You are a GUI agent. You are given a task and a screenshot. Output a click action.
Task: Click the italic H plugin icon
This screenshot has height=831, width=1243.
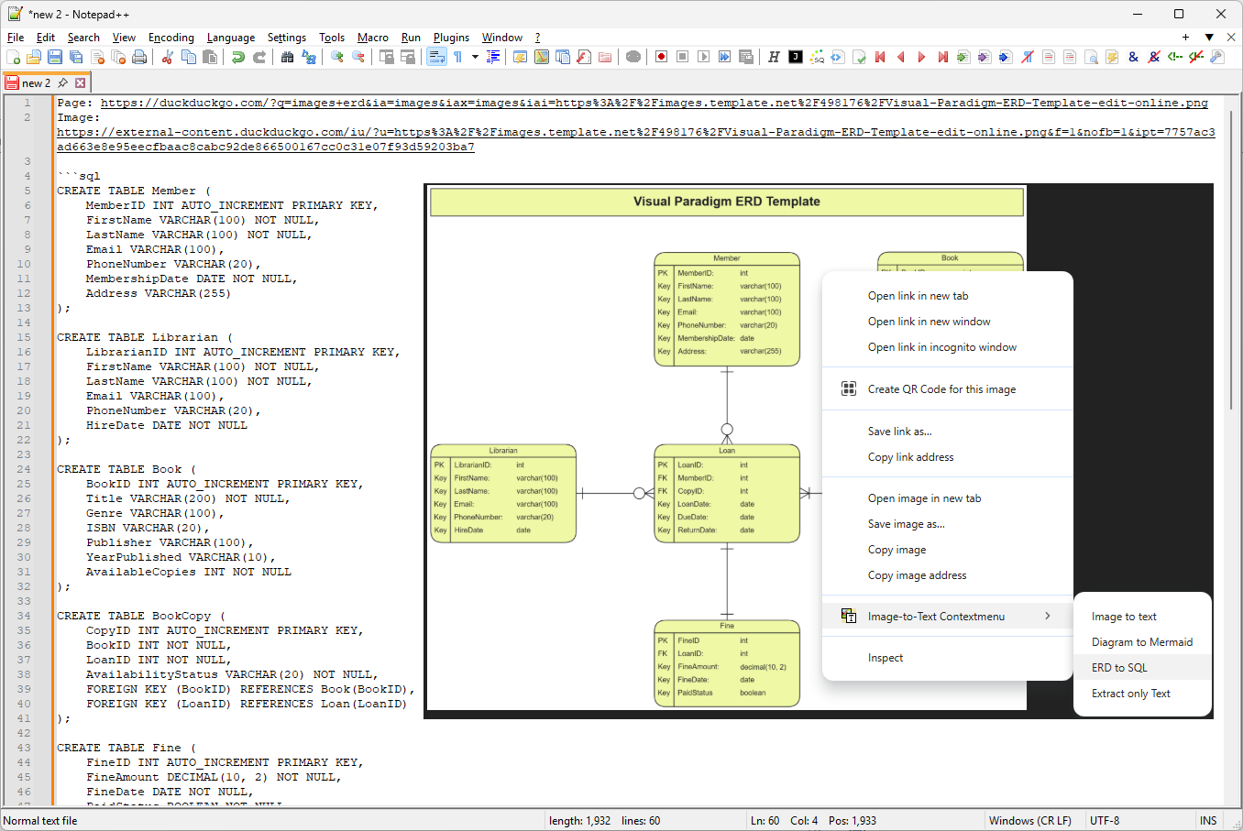(774, 57)
